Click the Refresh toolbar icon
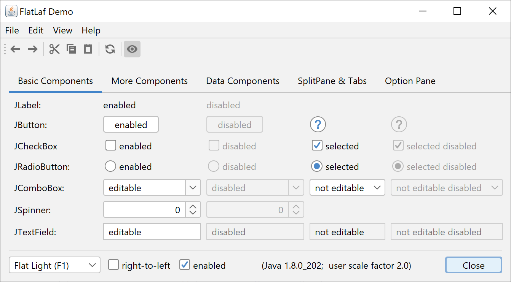This screenshot has height=282, width=511. (110, 49)
